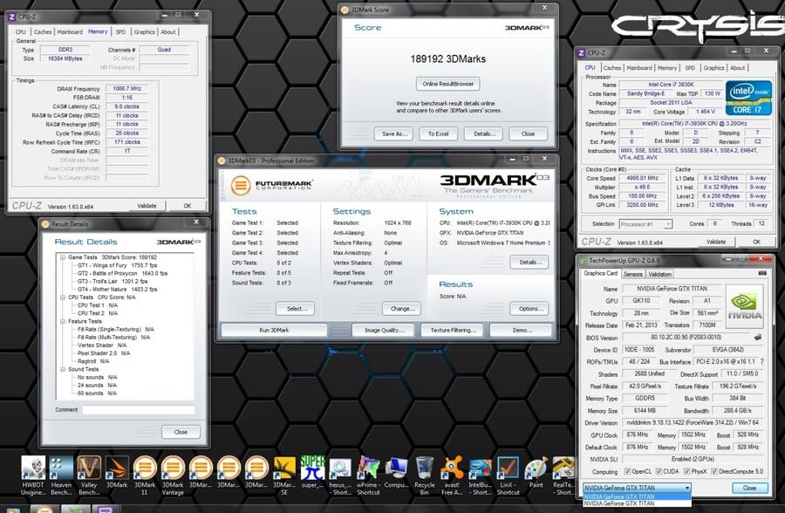785x513 pixels.
Task: Launch the avast! Free Antivirus icon
Action: coord(452,475)
